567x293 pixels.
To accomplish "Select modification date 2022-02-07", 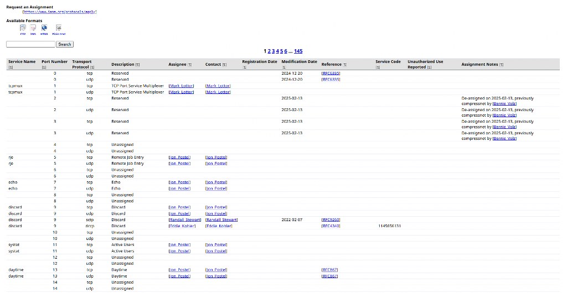I will tap(292, 220).
